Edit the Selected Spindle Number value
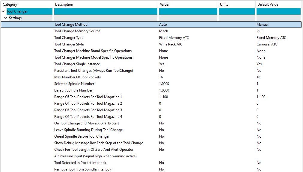The image size is (303, 172). click(x=164, y=84)
